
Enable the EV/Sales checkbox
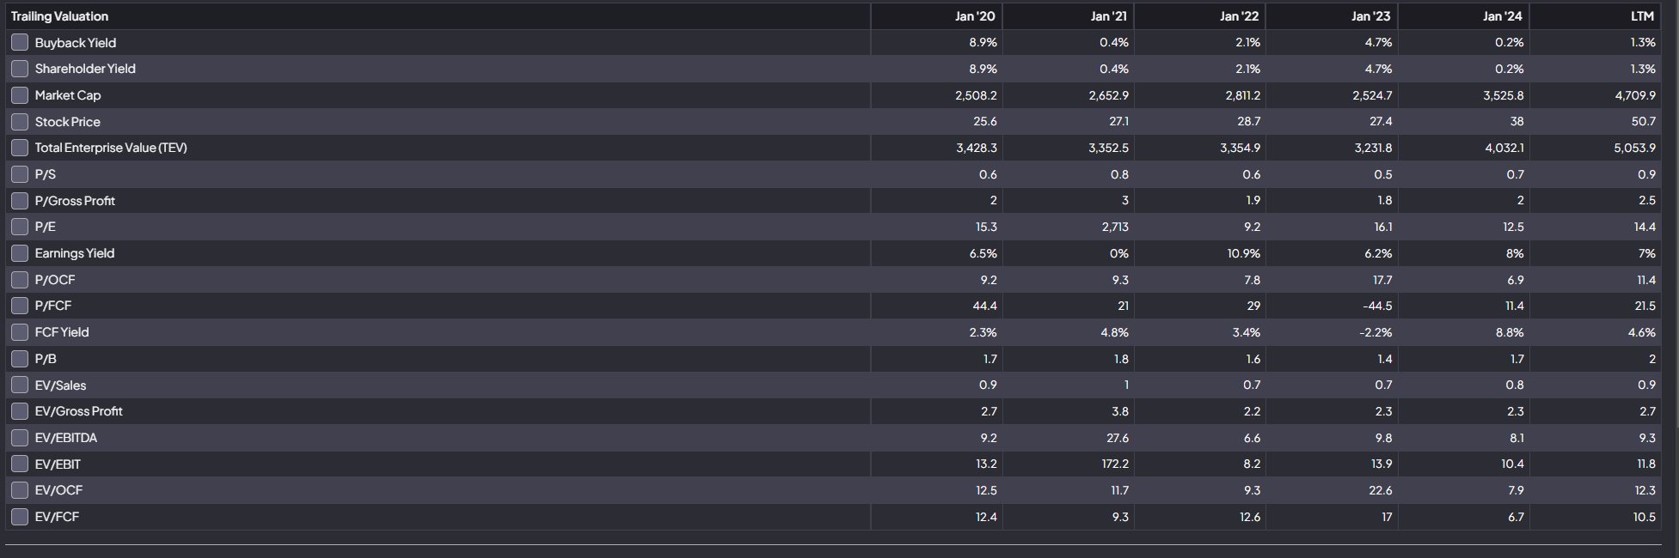20,385
